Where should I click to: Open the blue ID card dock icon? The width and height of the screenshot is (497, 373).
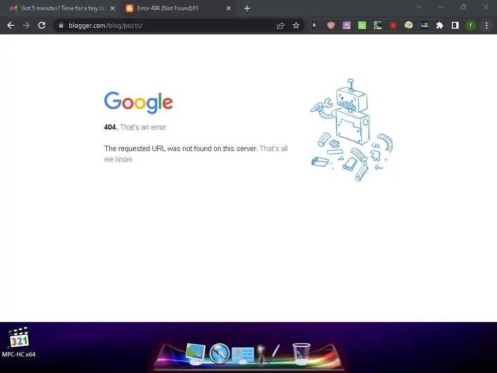243,355
